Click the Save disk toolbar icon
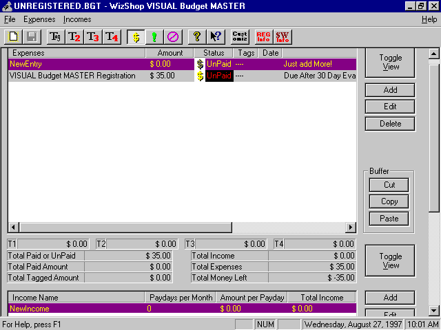Screen dimensions: 441x330 pos(32,36)
